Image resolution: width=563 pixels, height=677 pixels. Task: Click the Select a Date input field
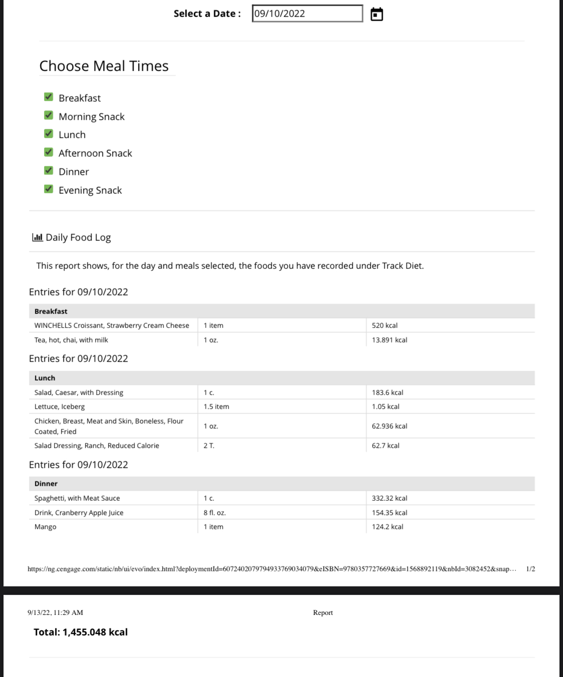point(307,14)
